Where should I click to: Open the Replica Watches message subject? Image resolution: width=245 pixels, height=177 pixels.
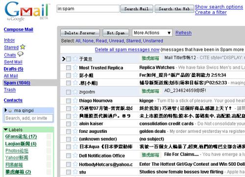coord(157,67)
